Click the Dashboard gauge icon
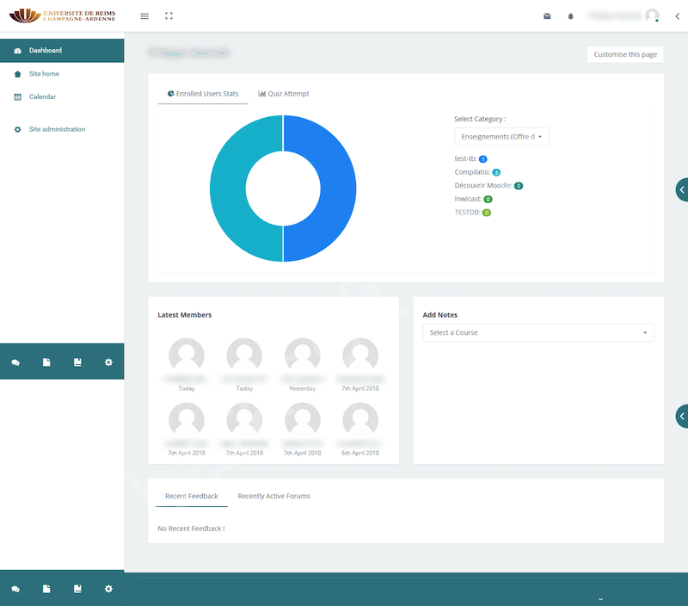The width and height of the screenshot is (688, 606). click(17, 51)
